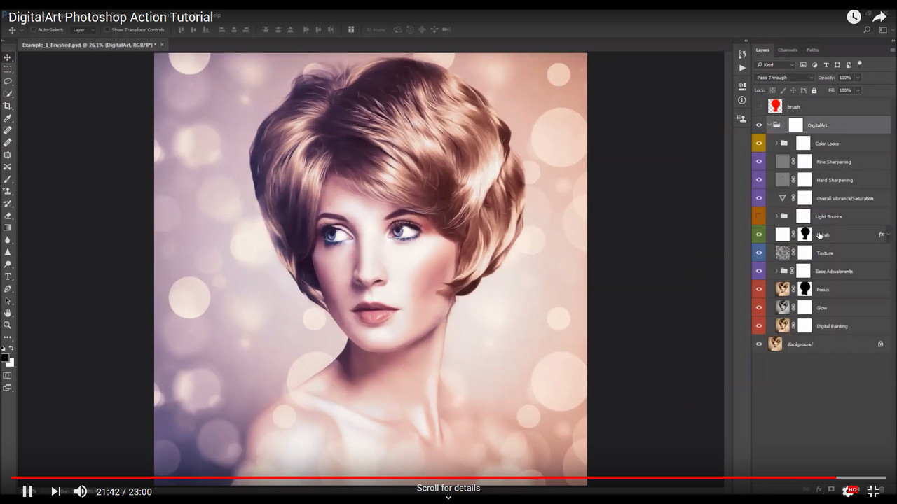Select the Zoom magnifier tool
897x504 pixels.
pos(8,325)
